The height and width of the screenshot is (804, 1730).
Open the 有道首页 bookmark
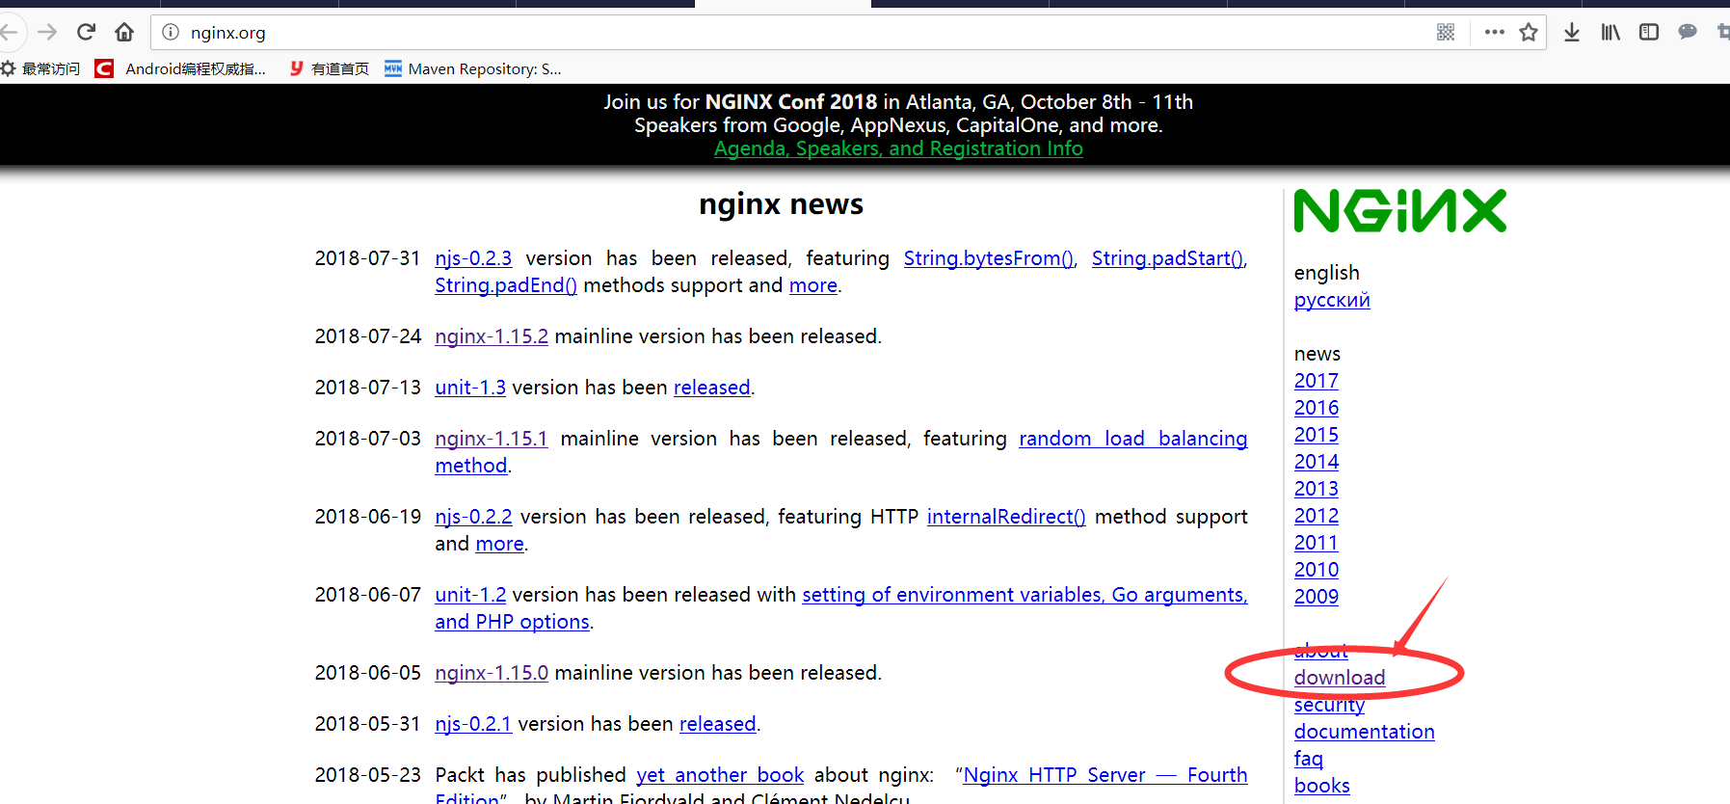(x=329, y=69)
